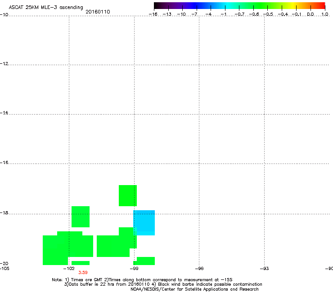Click the longitude label '-93'

264,269
